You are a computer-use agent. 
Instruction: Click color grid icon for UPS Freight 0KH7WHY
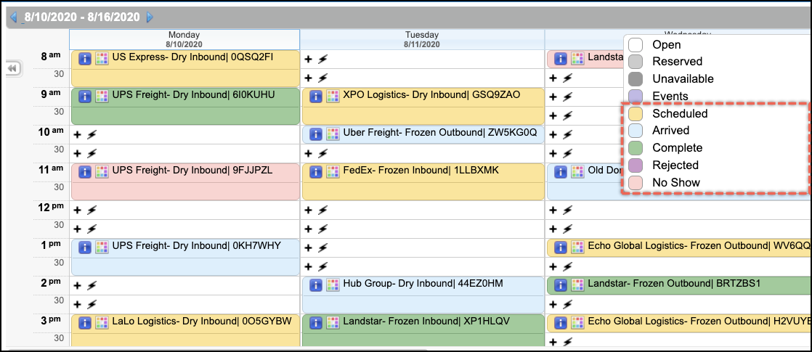[x=102, y=247]
